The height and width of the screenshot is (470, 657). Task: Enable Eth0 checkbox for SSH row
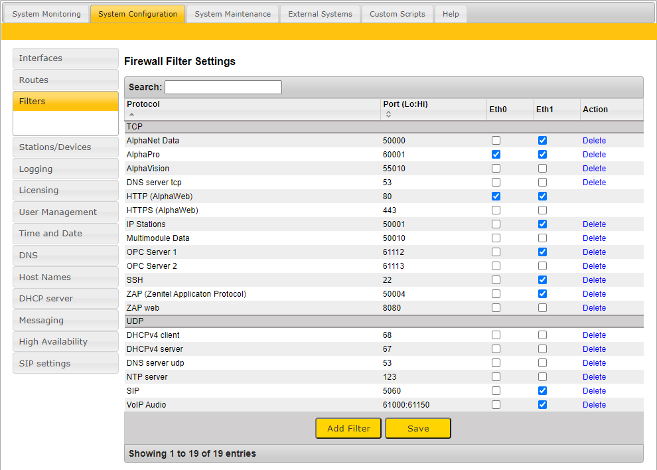tap(496, 280)
